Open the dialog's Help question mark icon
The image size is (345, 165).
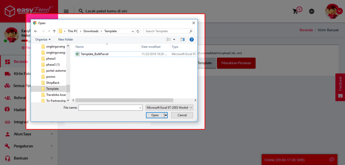pos(192,40)
